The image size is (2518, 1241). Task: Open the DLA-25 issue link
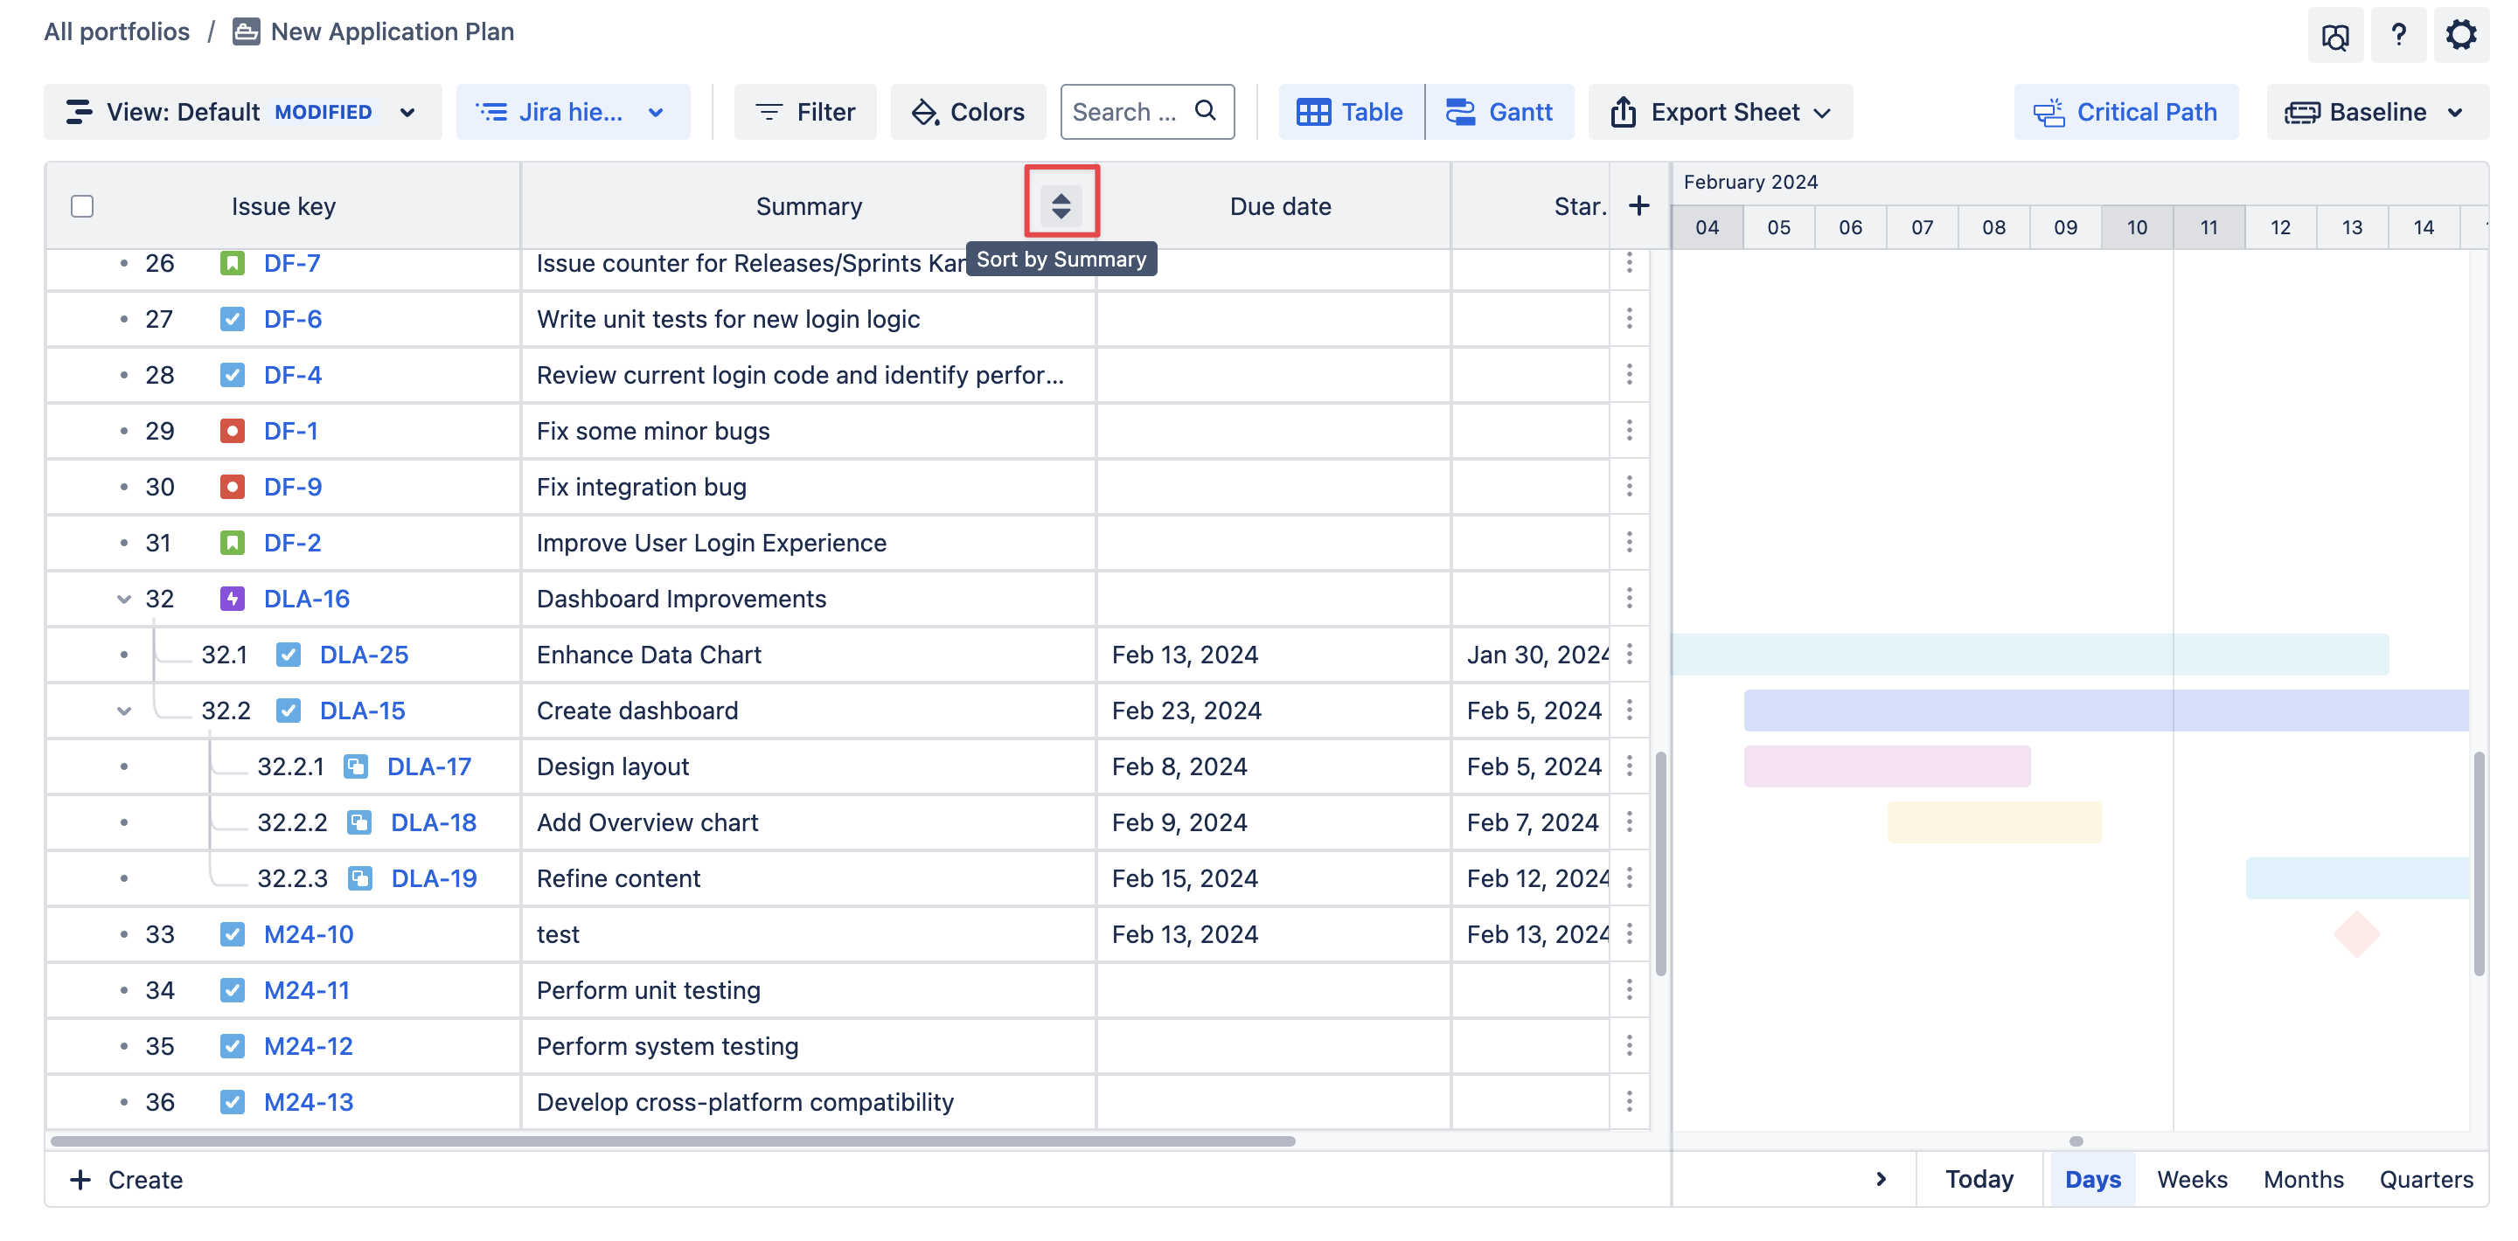tap(364, 655)
